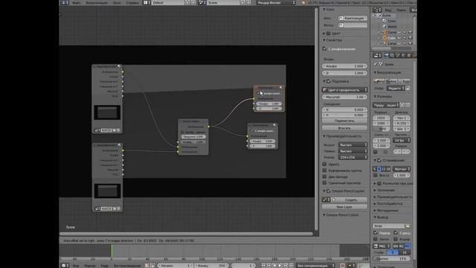Click the play animation button in timeline
The image size is (476, 268).
280,265
